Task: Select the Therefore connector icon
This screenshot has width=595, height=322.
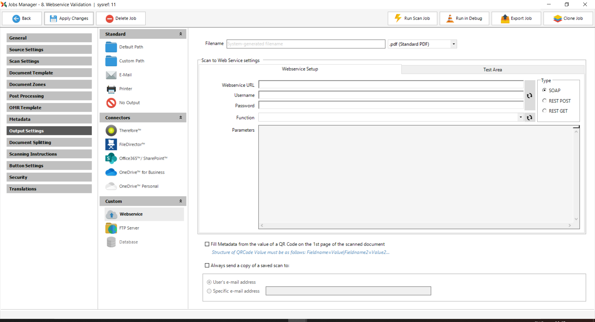Action: point(111,131)
